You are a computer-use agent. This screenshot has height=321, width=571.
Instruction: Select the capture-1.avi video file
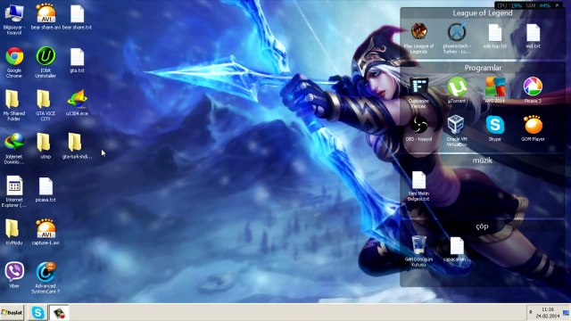(x=46, y=232)
